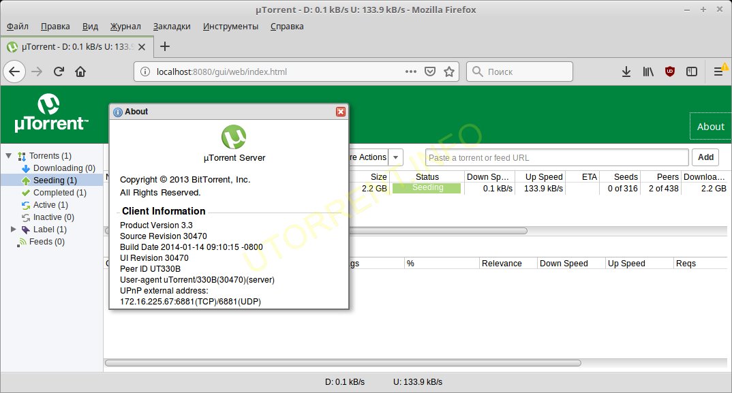
Task: Focus the torrent or feed URL field
Action: point(557,158)
